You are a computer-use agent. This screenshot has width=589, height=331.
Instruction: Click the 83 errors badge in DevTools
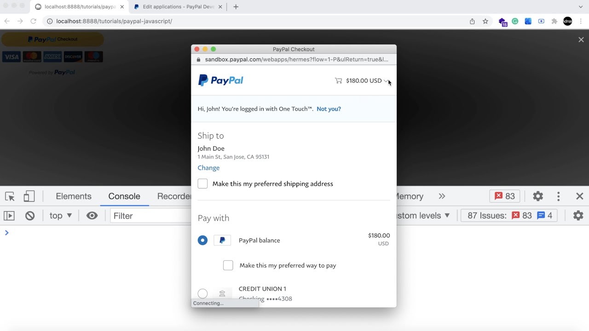pyautogui.click(x=505, y=196)
